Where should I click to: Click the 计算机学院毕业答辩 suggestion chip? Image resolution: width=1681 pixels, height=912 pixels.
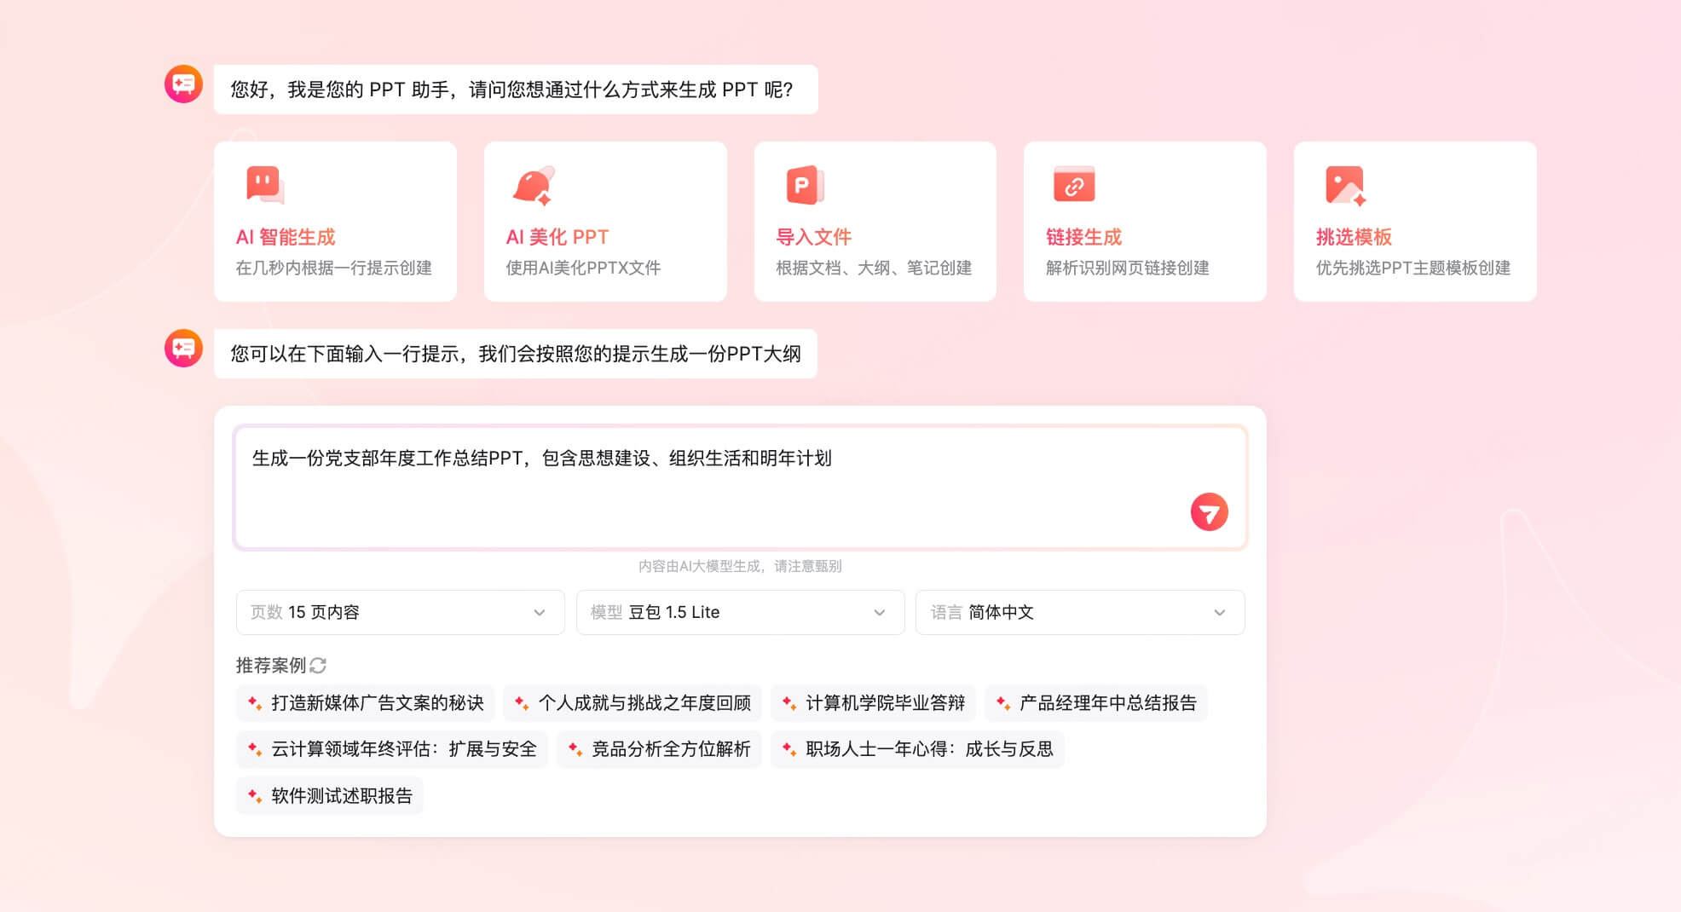[x=874, y=703]
